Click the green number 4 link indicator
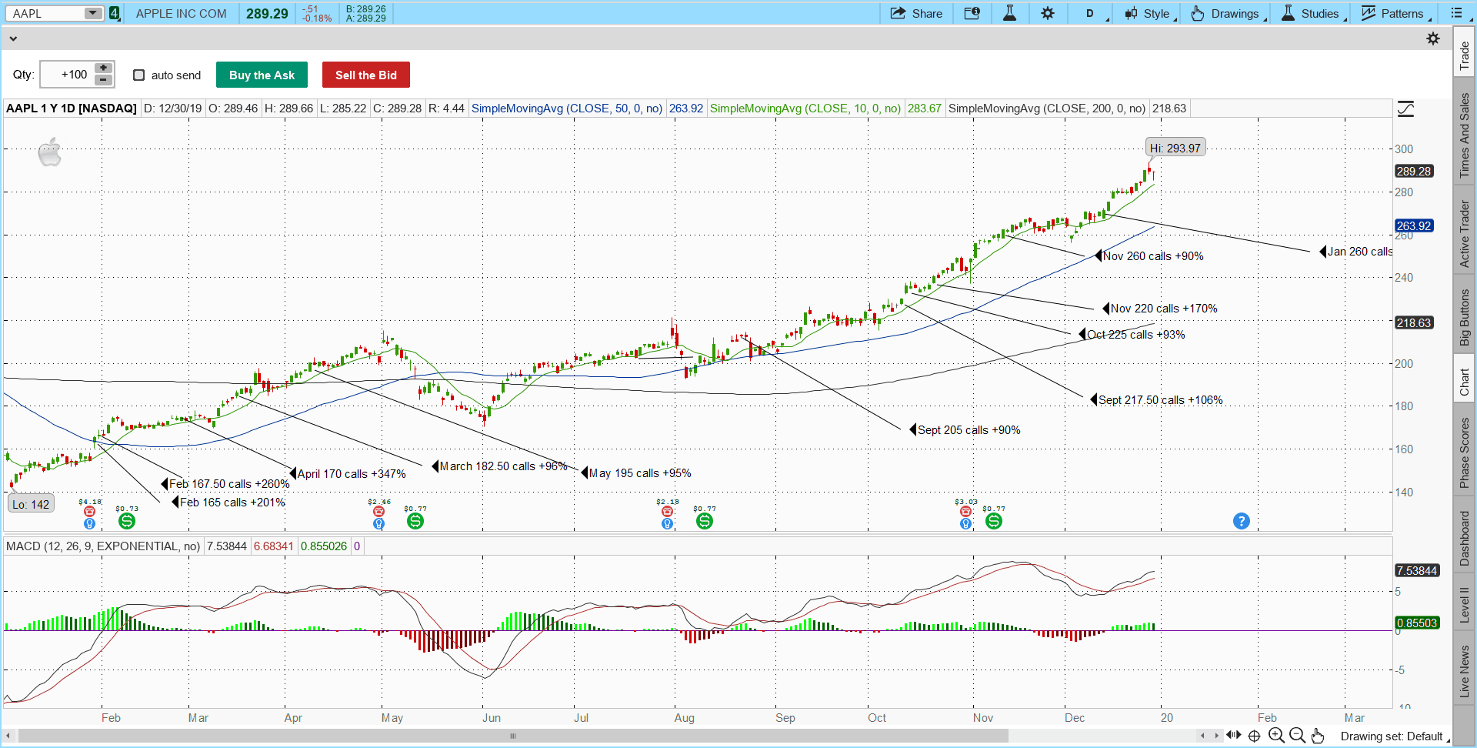Screen dimensions: 1477x748 click(115, 13)
